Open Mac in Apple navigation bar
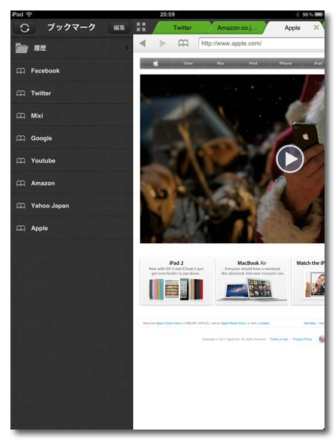 (221, 63)
